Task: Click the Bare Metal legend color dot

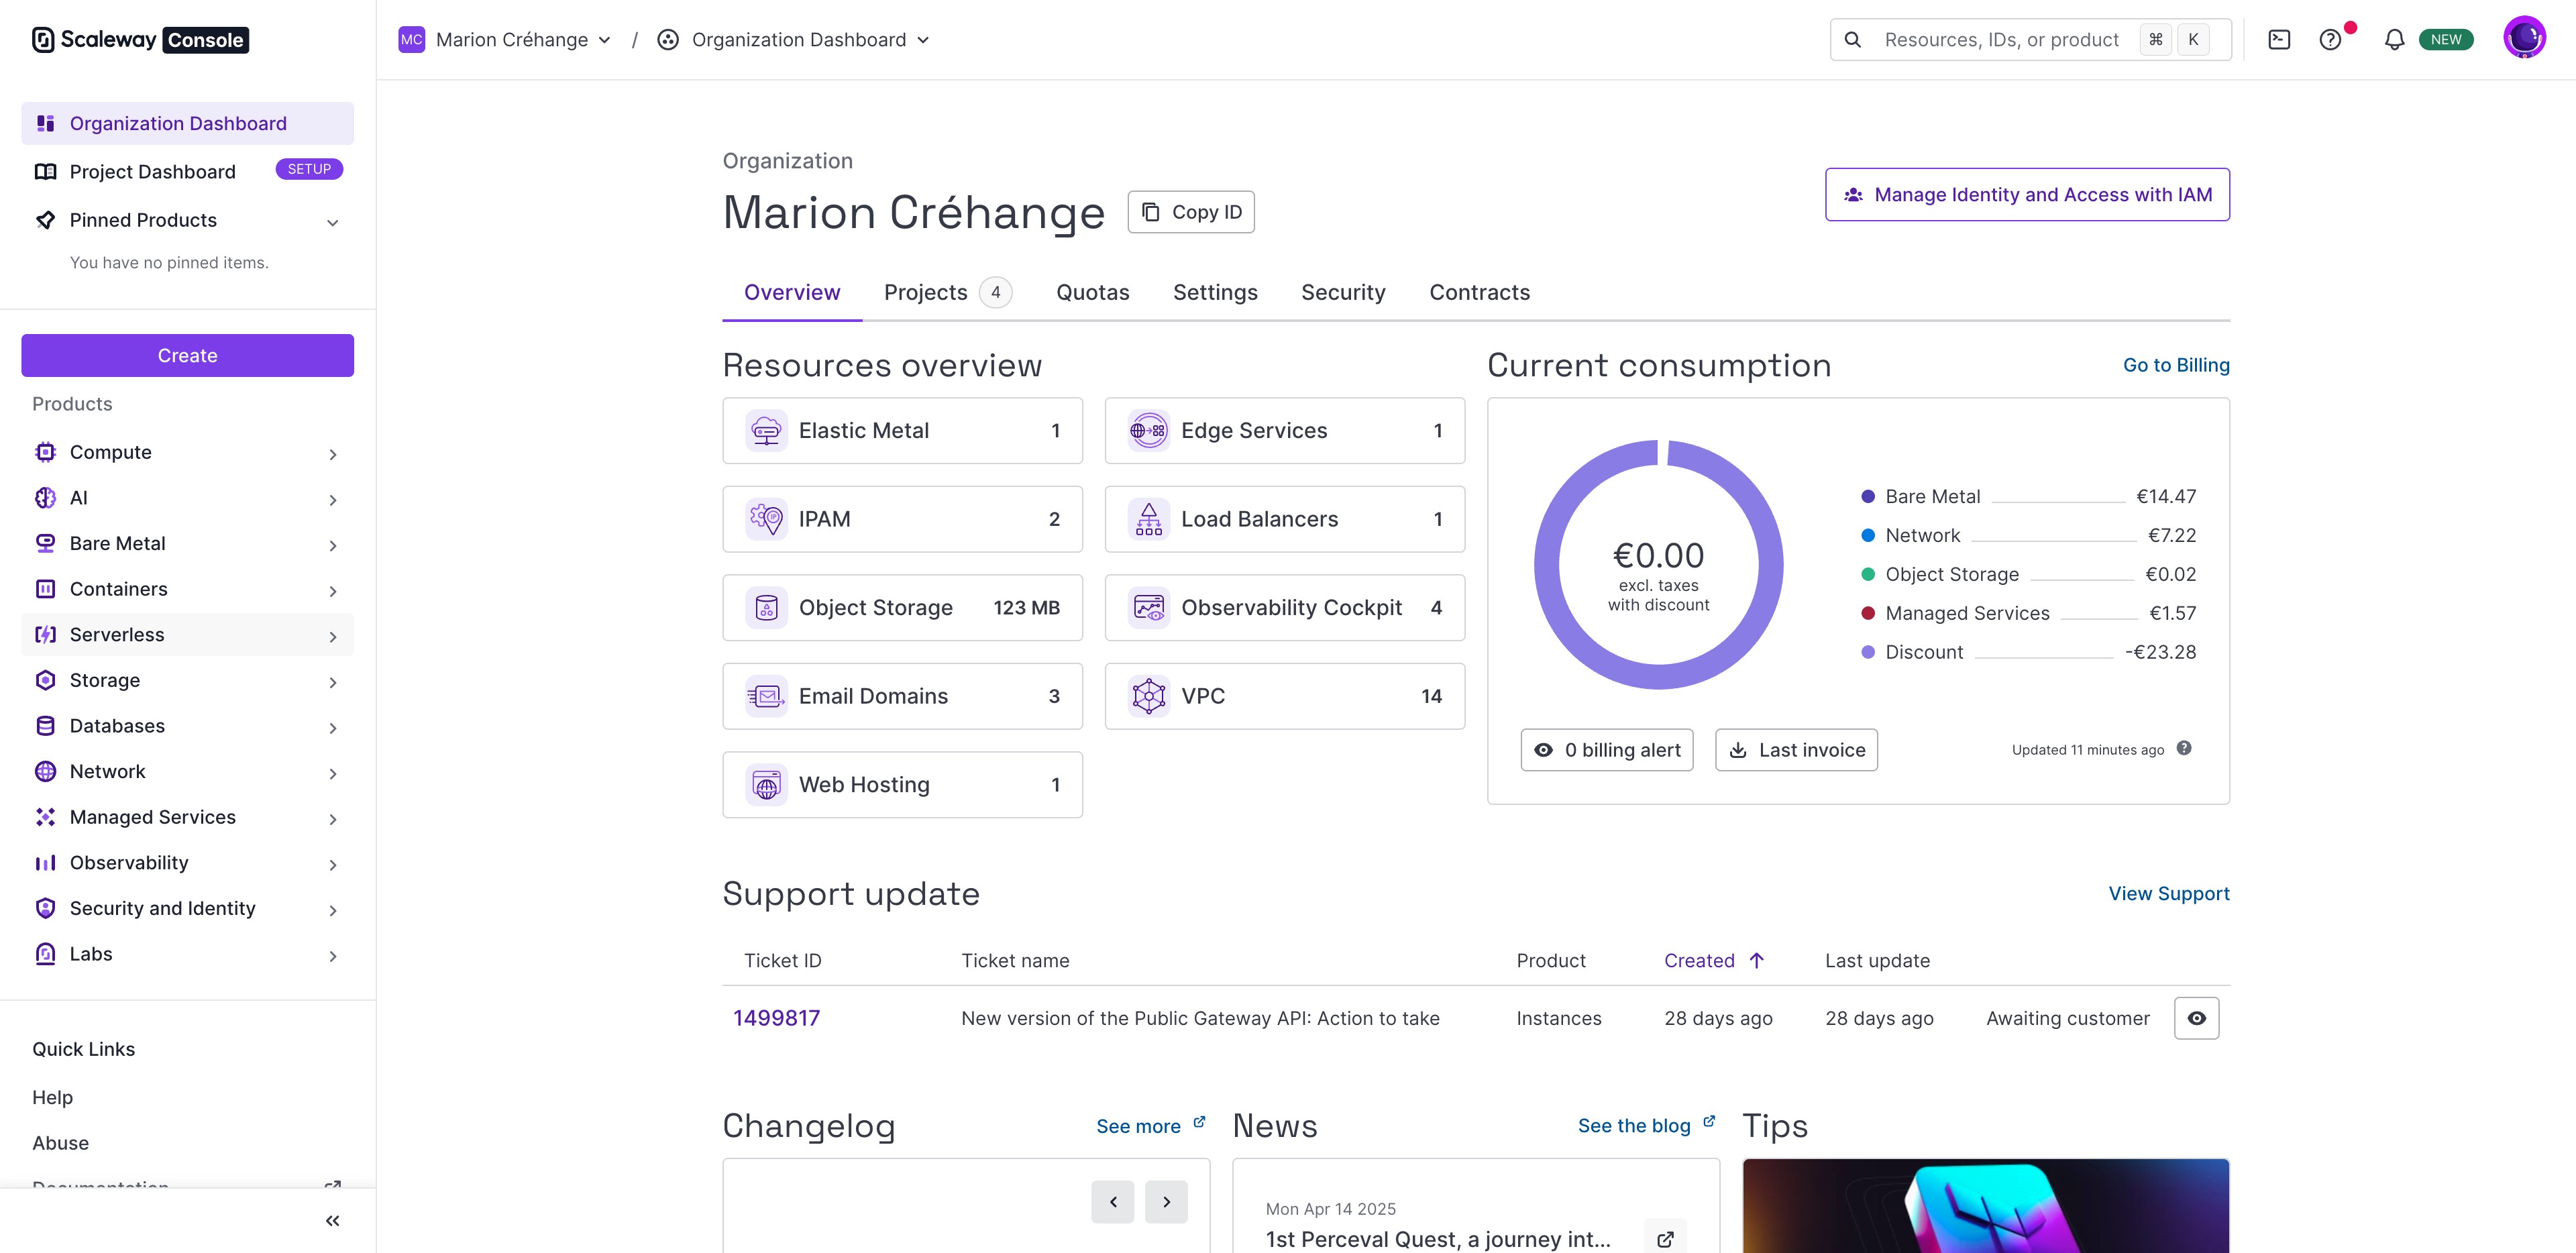Action: pos(1867,497)
